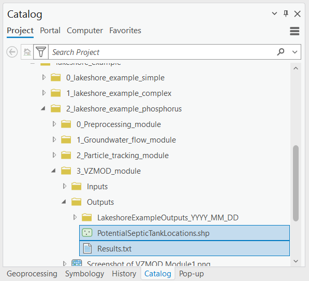The height and width of the screenshot is (281, 309).
Task: Click the 1_lakeshore_example_complex folder icon
Action: [55, 93]
